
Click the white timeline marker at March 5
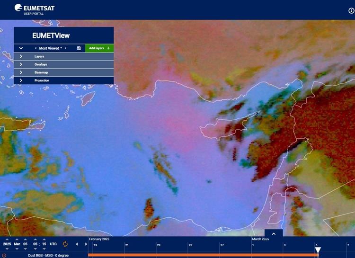pos(318,249)
